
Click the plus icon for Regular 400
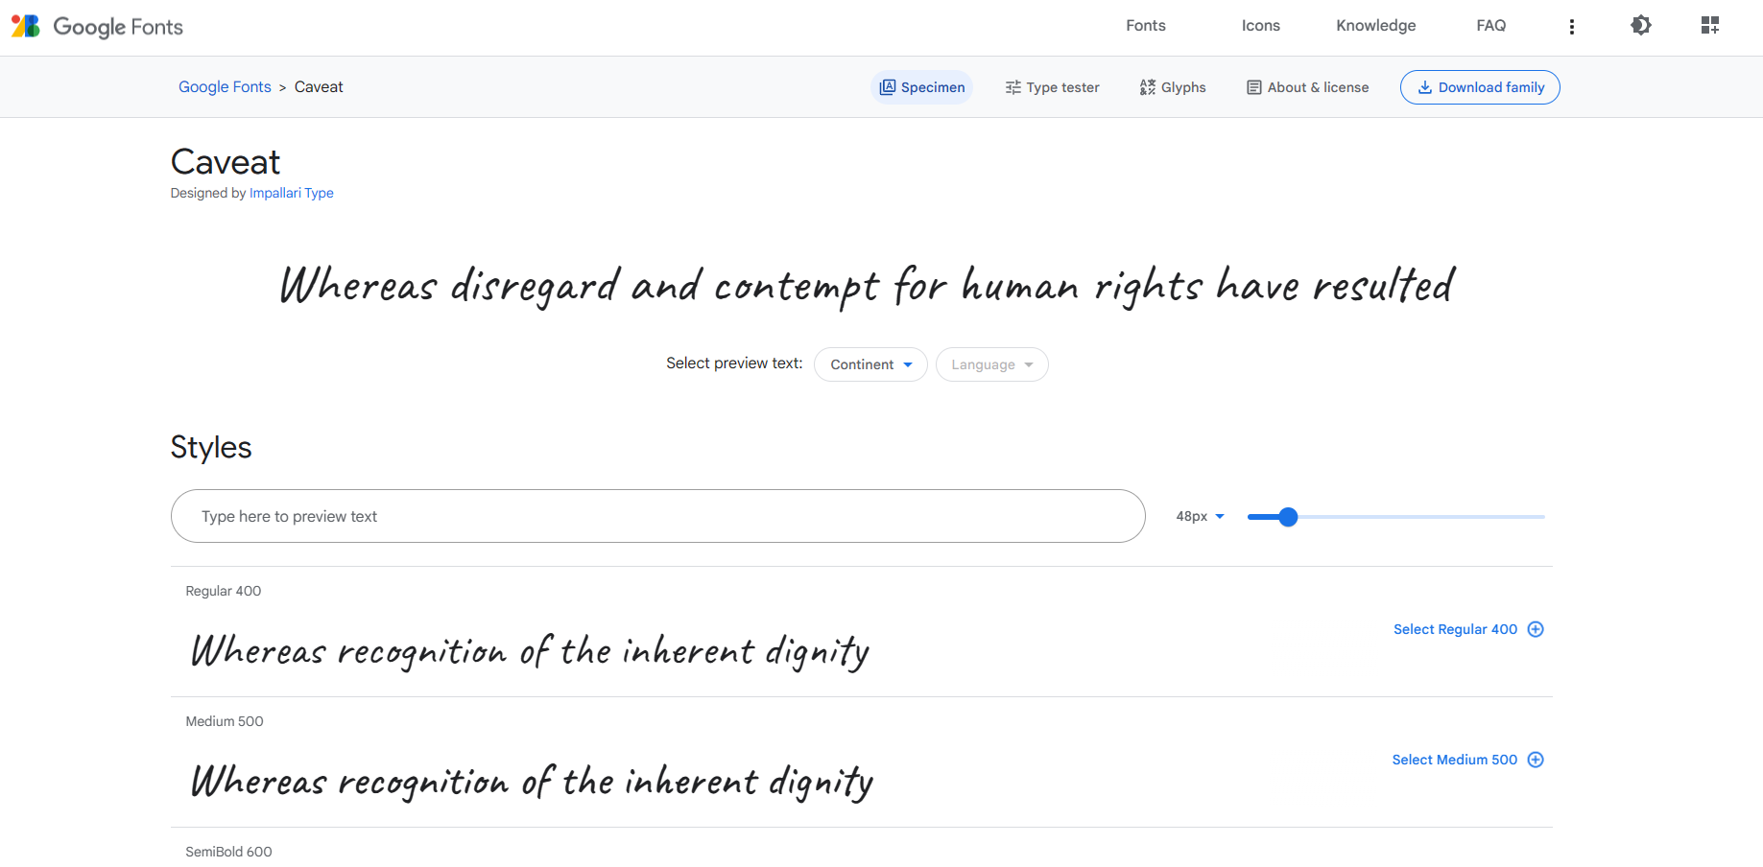[x=1536, y=629]
